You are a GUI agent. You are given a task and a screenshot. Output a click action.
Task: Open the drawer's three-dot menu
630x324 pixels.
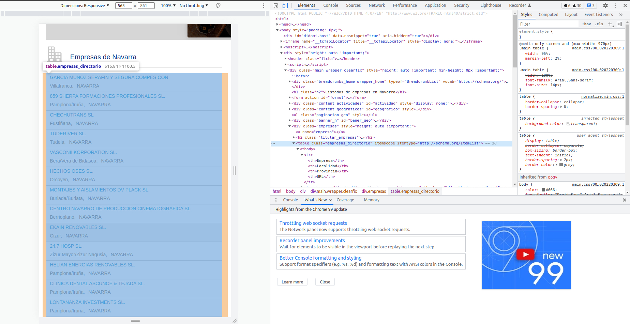point(276,200)
